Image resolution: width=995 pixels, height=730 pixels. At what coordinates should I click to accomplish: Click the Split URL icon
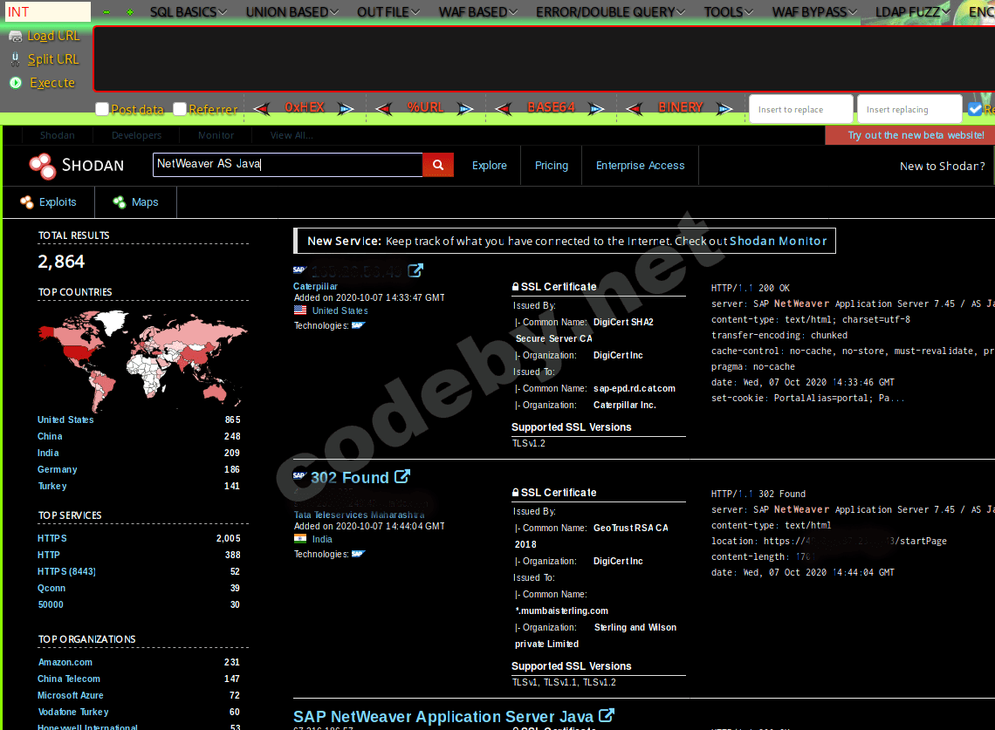tap(15, 59)
